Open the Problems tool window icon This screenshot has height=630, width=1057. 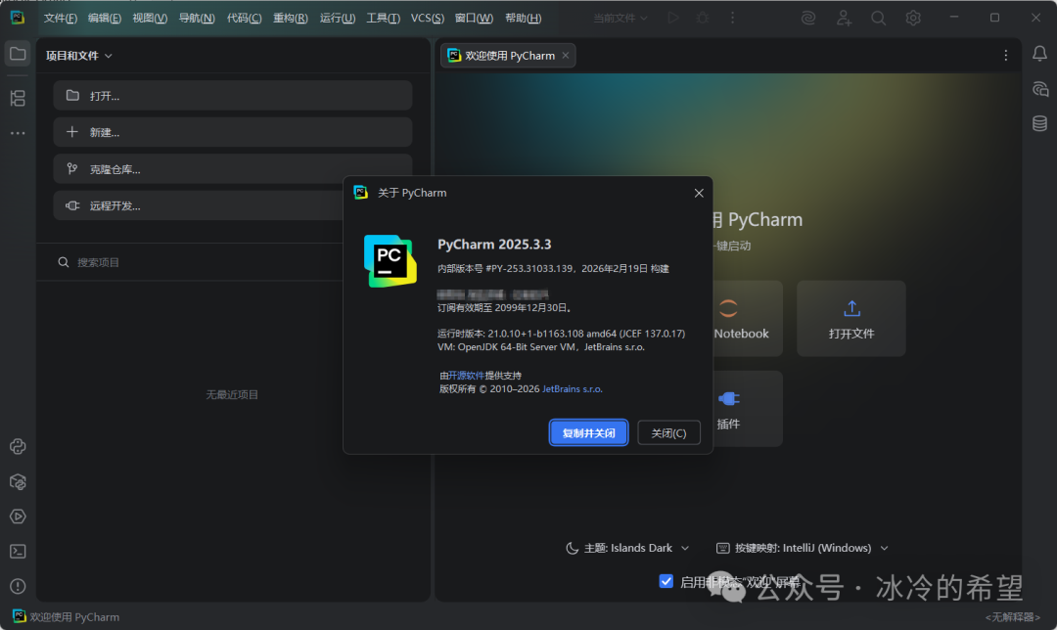[18, 586]
